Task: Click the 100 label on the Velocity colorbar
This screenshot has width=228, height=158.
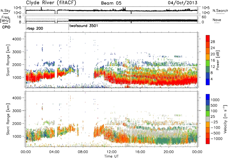Action: (x=214, y=111)
